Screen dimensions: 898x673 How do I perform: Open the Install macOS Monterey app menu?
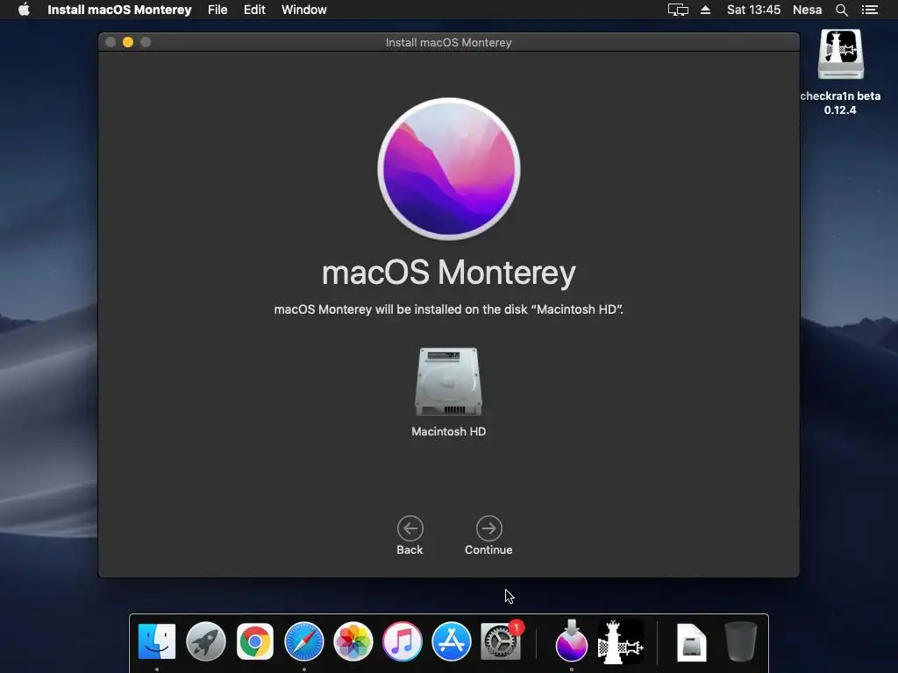(x=119, y=10)
